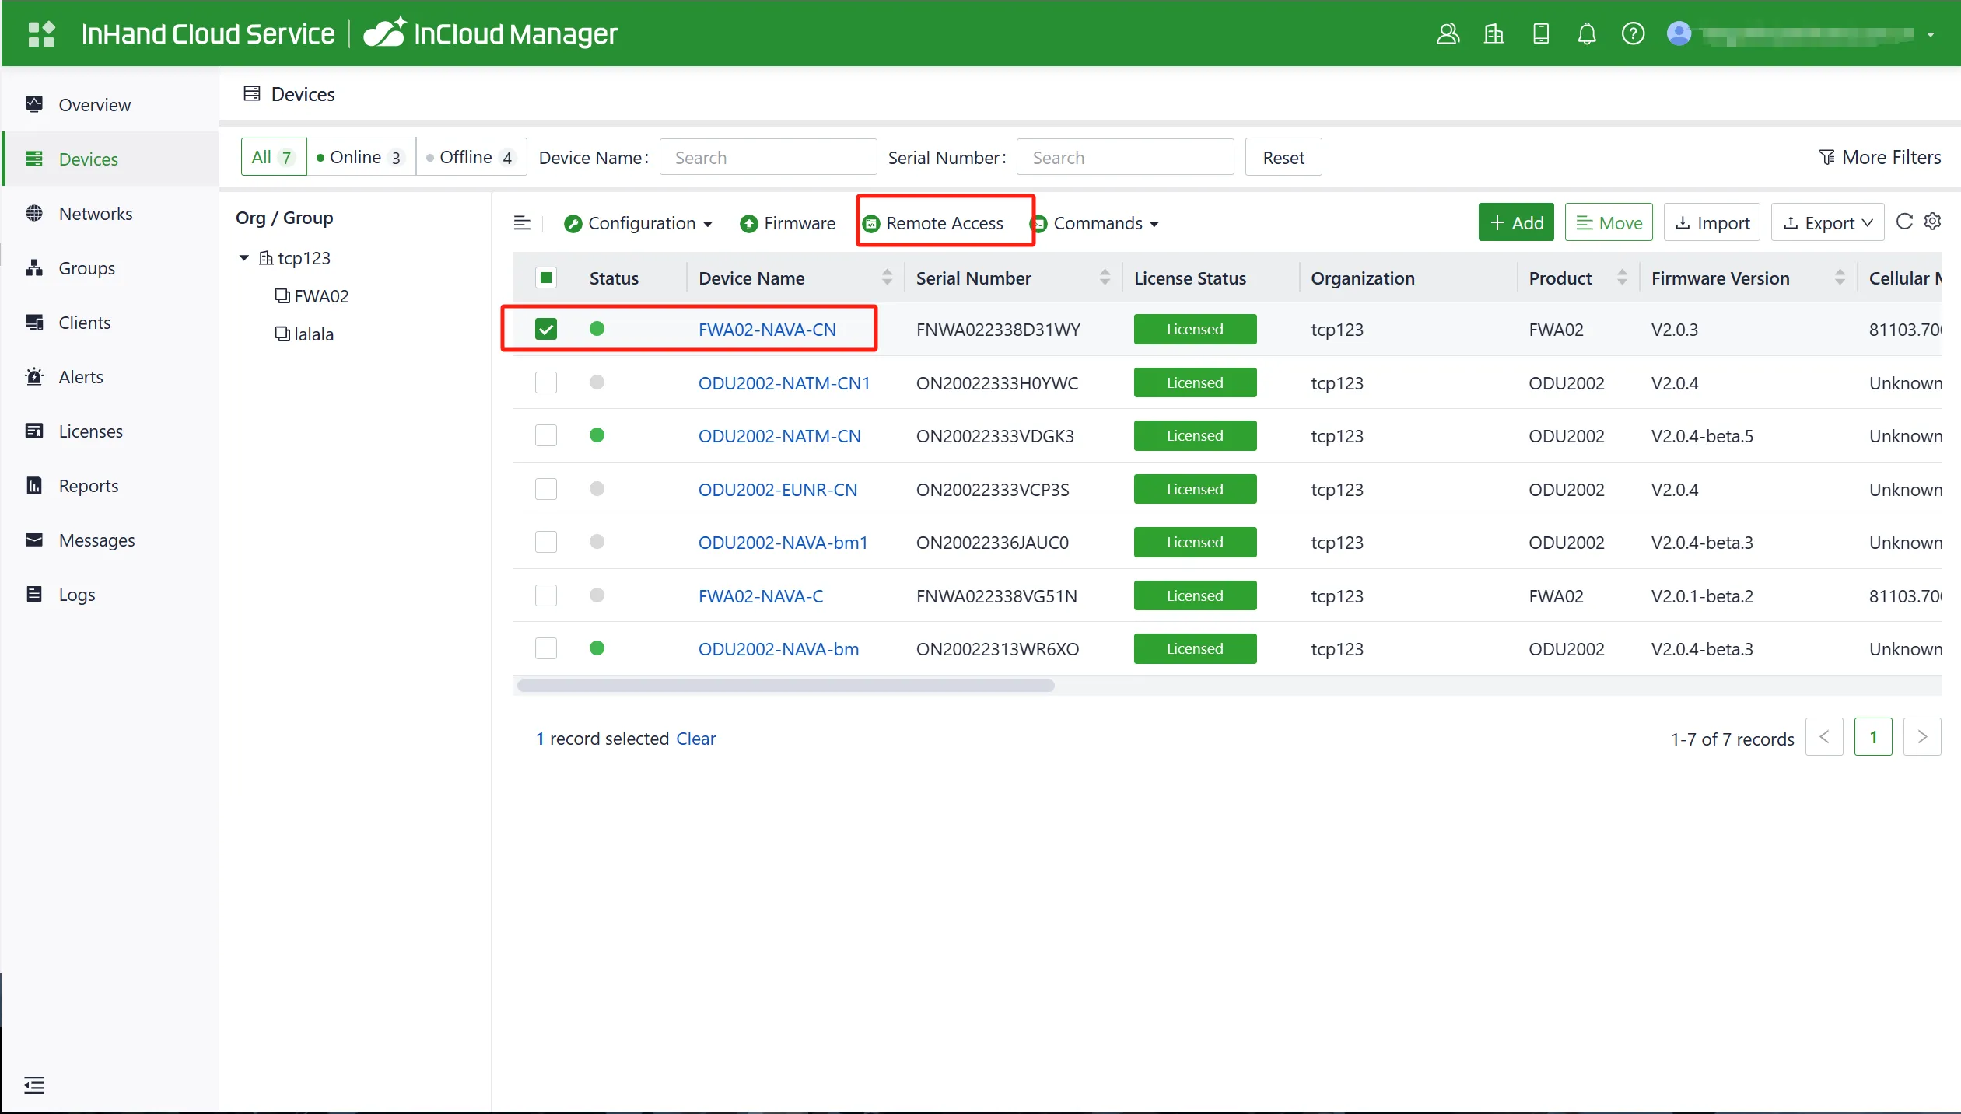1961x1114 pixels.
Task: Click the horizontal table scrollbar
Action: (x=786, y=686)
